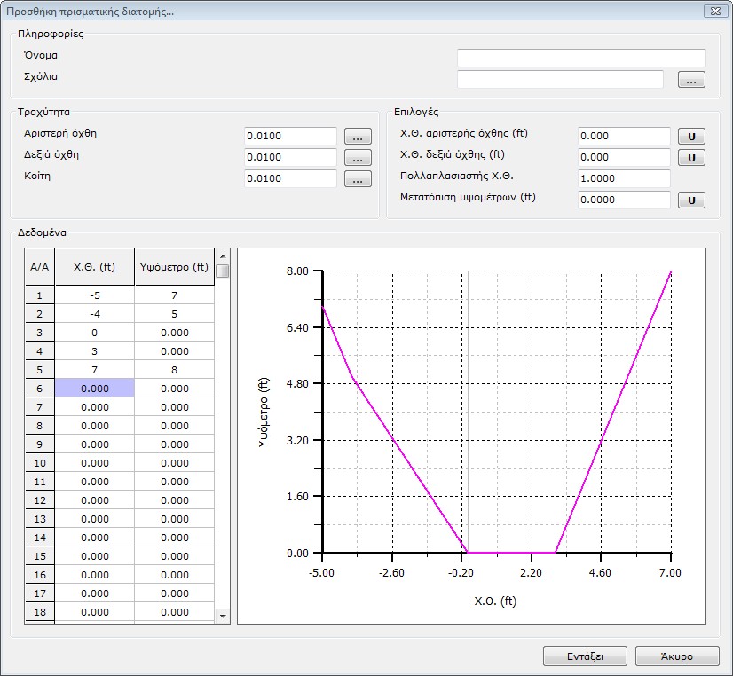Open the ellipsis button for Δεξιά όχθη roughness
The image size is (733, 676).
tap(357, 158)
